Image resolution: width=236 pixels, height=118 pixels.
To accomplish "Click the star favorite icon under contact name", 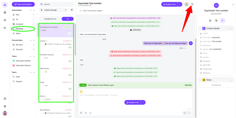I will 210,21.
